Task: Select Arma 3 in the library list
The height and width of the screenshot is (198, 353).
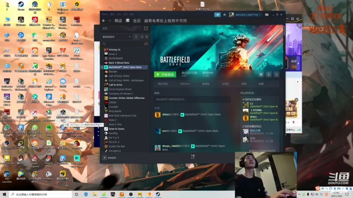Action: [113, 54]
